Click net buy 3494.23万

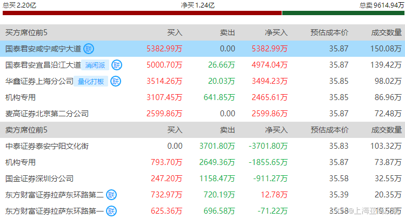tap(270, 81)
